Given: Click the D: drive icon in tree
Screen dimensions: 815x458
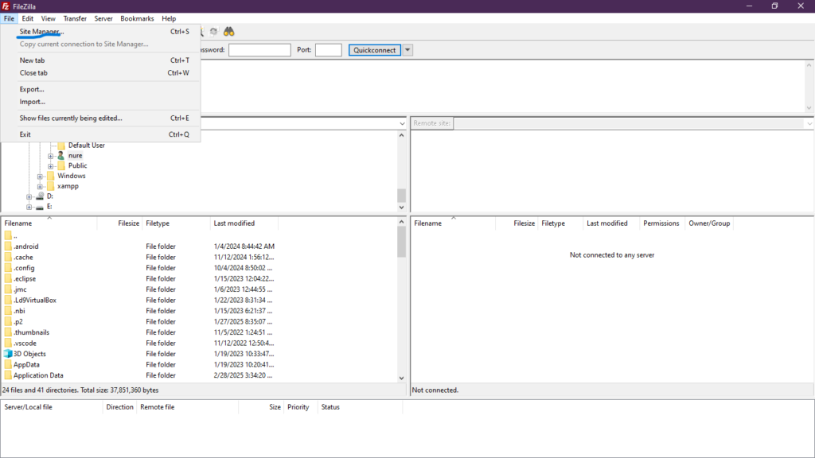Looking at the screenshot, I should (x=40, y=196).
